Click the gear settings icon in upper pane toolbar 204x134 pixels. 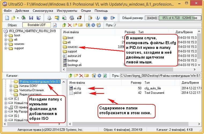coord(93,25)
